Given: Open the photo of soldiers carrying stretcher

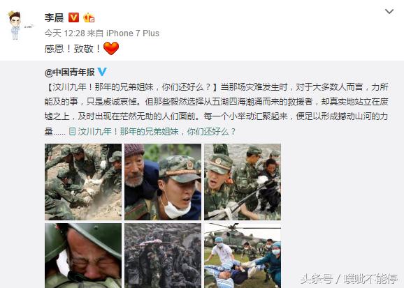Looking at the screenshot, I should coord(243,182).
